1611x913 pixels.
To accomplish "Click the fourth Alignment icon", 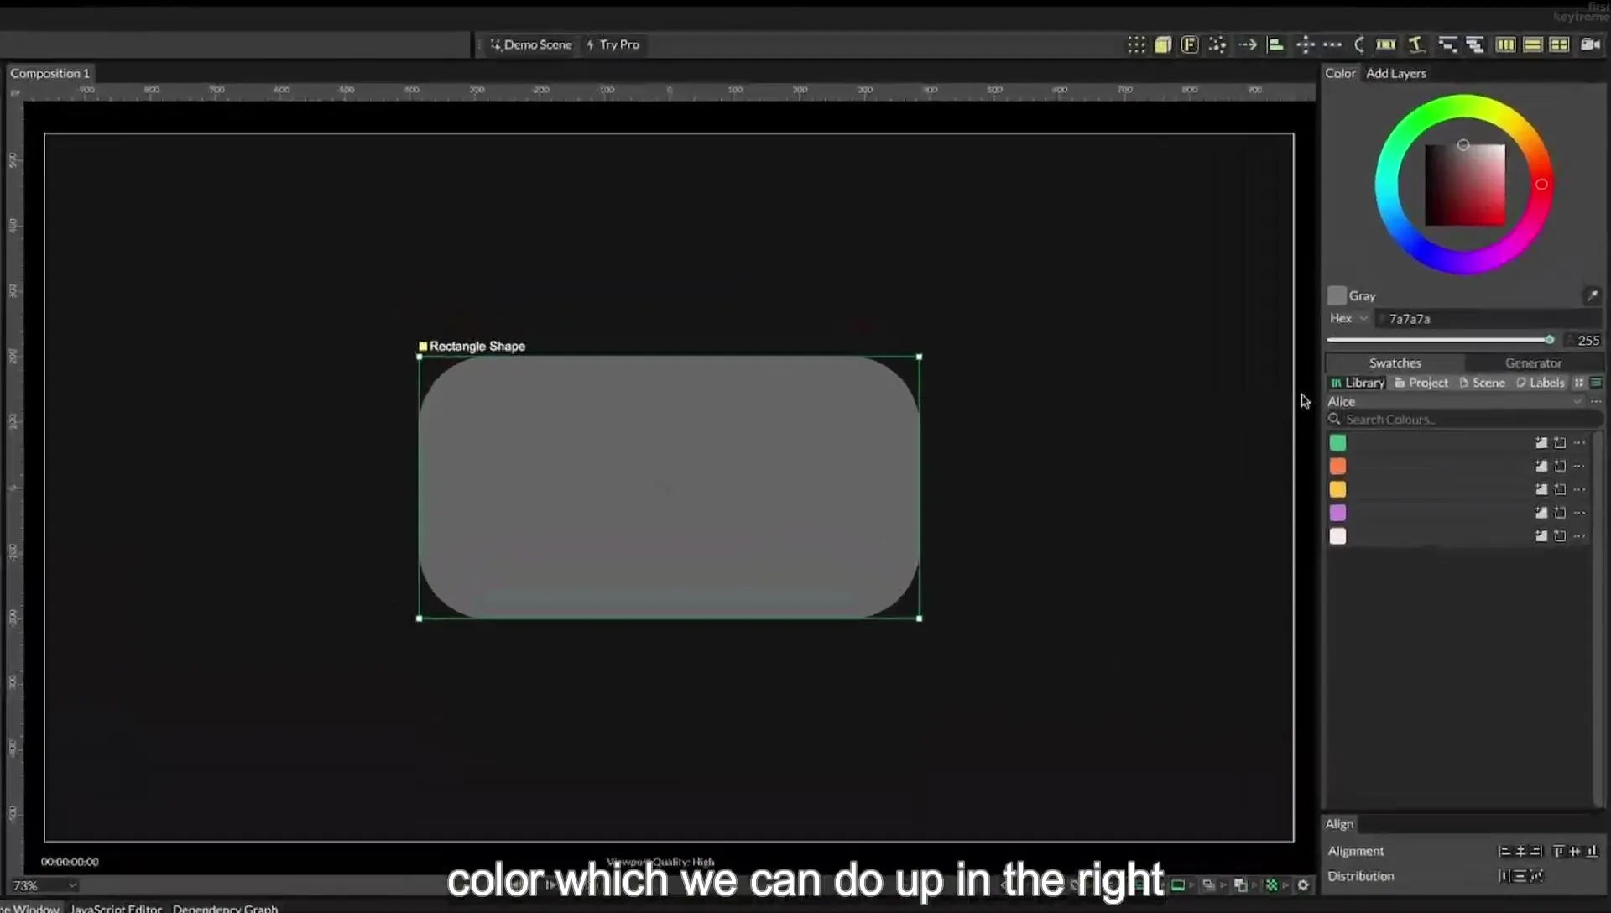I will (x=1558, y=851).
